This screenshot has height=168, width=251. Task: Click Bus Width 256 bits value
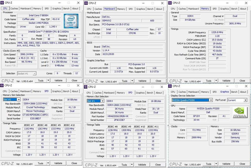(x=235, y=141)
